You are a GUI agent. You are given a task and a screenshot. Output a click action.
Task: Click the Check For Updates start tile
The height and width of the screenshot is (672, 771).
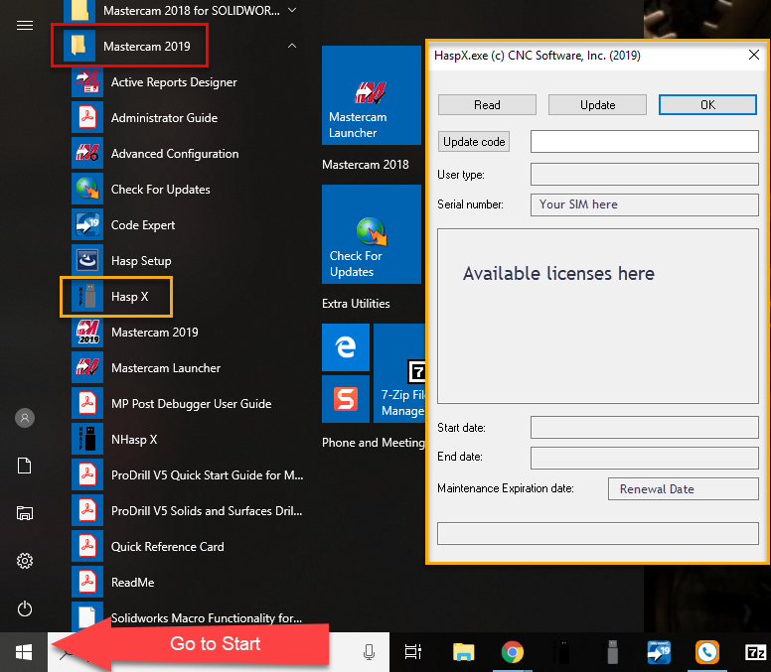pos(372,234)
